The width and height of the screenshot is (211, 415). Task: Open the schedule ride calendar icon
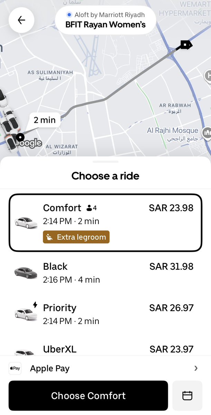(x=187, y=396)
